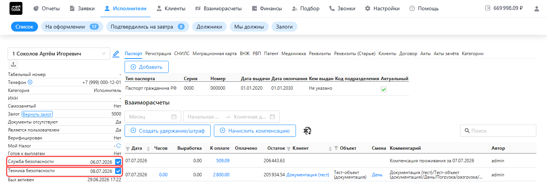The width and height of the screenshot is (547, 182).
Task: Click filter icon before Объект column
Action: point(336,148)
